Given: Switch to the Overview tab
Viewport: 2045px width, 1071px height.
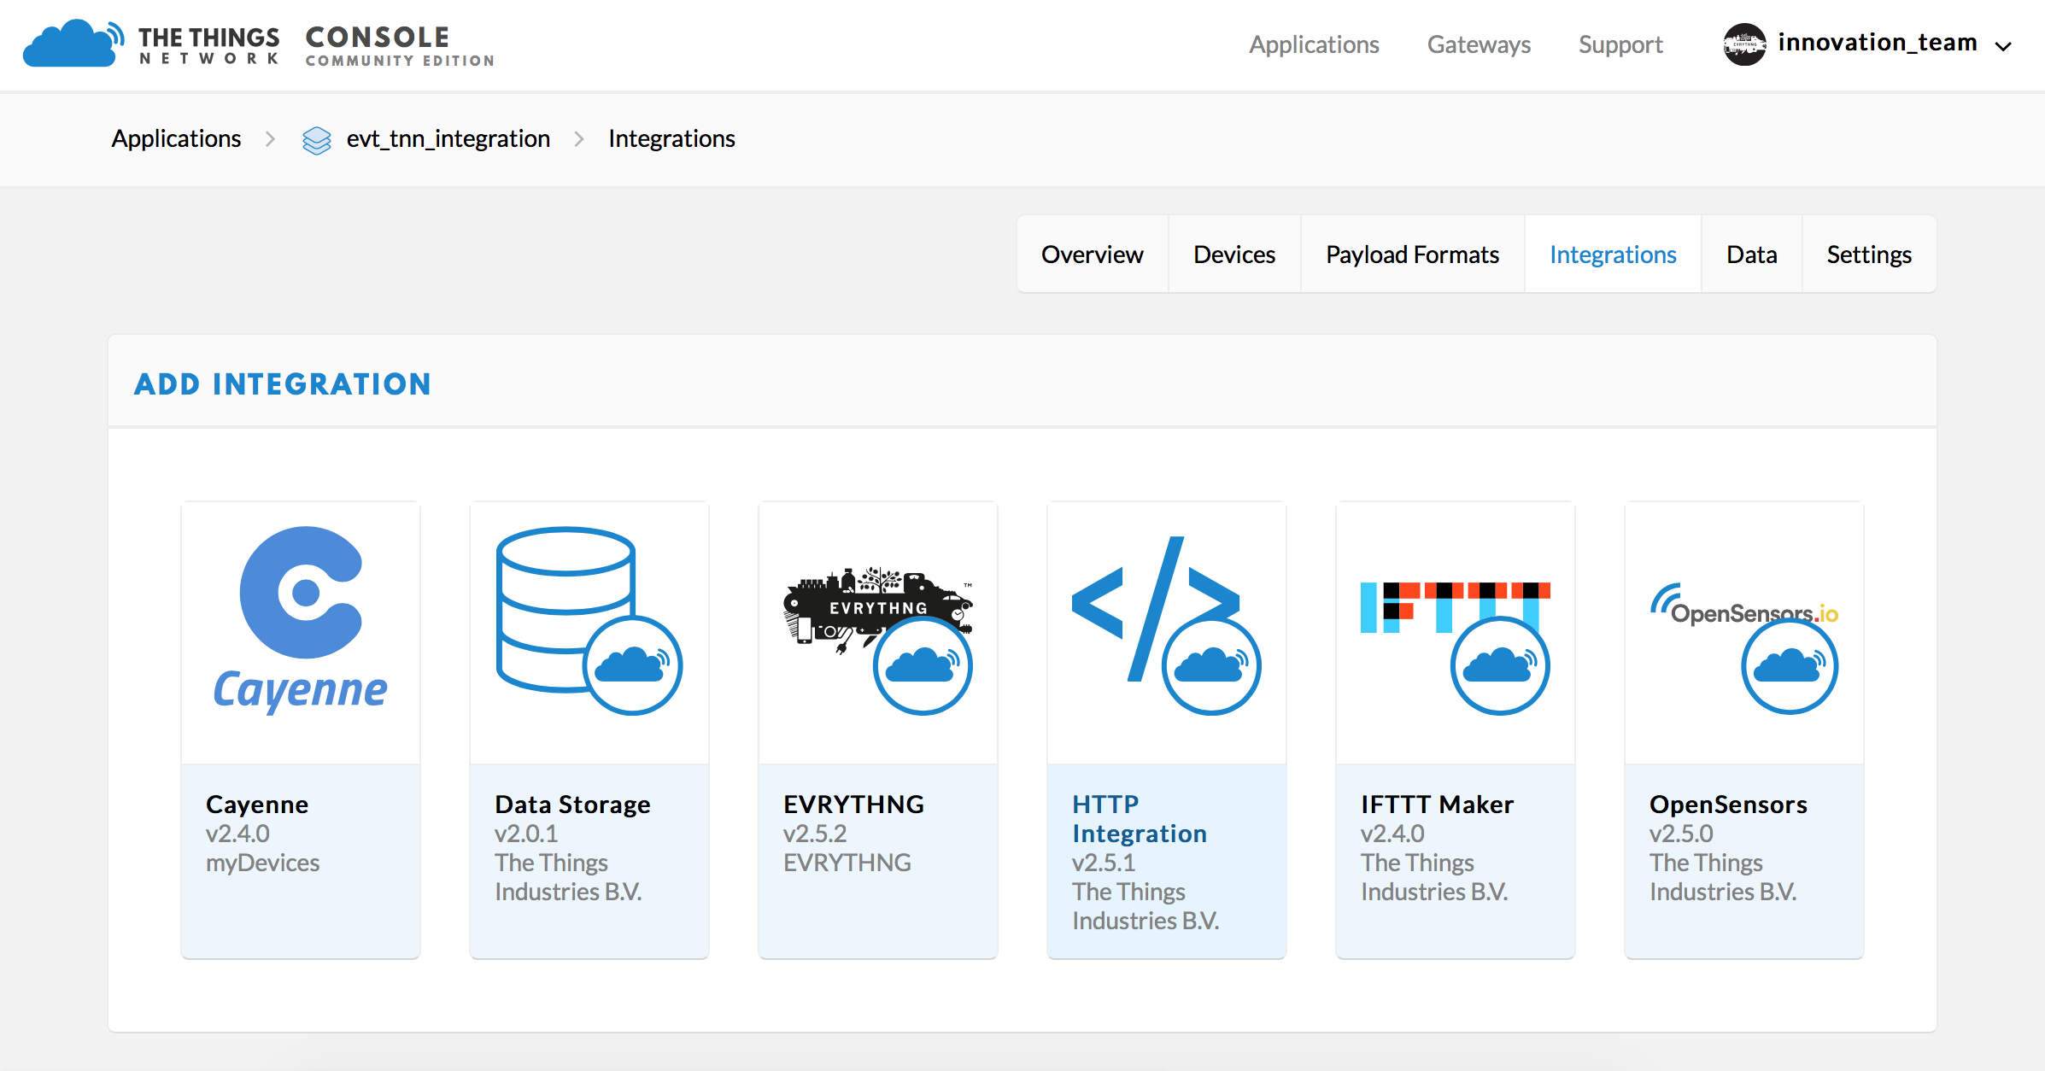Looking at the screenshot, I should pyautogui.click(x=1092, y=255).
